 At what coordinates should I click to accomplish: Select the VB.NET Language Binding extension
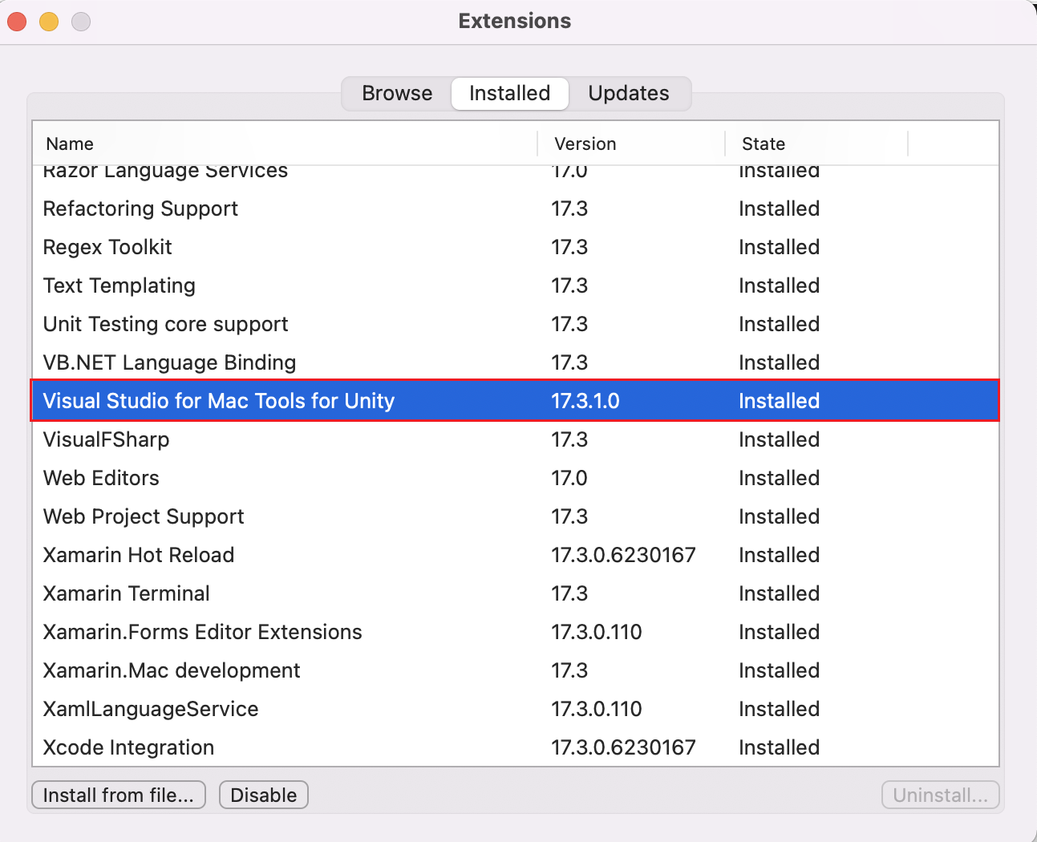(168, 362)
